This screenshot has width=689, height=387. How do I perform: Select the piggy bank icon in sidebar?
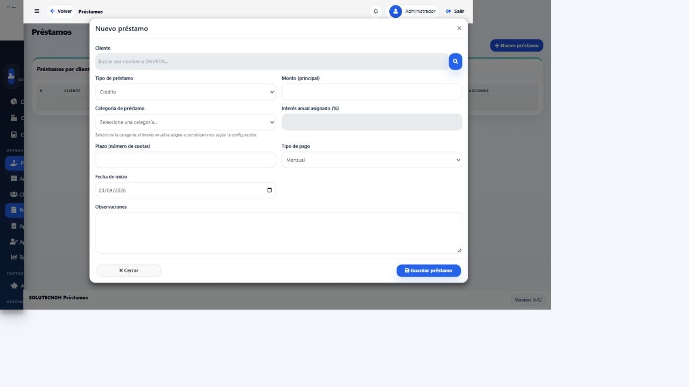tap(14, 286)
